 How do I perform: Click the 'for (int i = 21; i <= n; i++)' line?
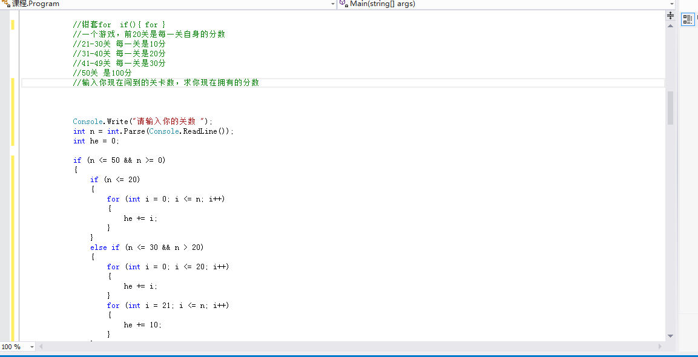(168, 306)
